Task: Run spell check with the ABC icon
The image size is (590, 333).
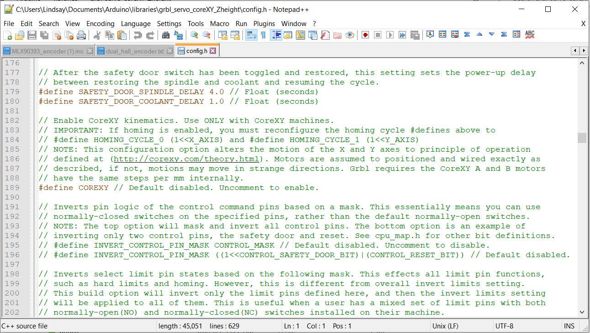Action: pyautogui.click(x=530, y=35)
